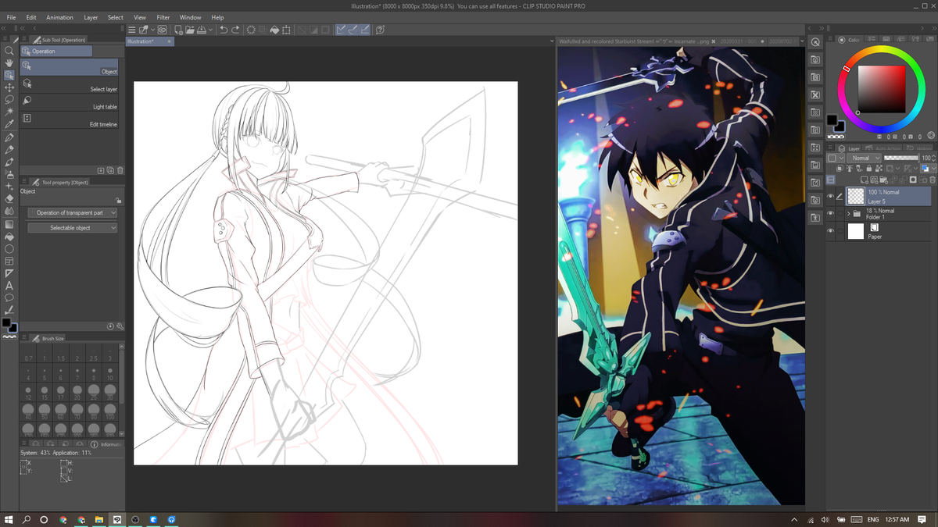Click the Undo arrow in command bar
Viewport: 938px width, 527px height.
(x=224, y=30)
